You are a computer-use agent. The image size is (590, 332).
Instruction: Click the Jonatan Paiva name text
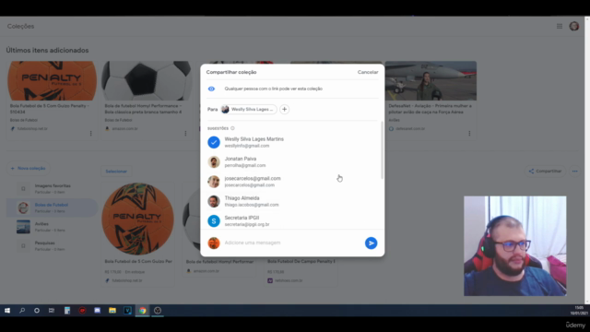click(x=241, y=159)
